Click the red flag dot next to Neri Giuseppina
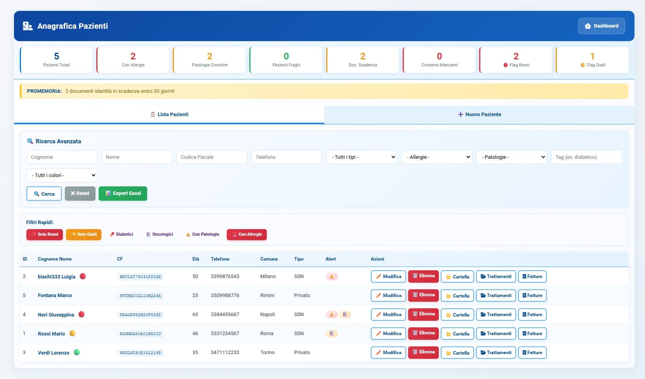The width and height of the screenshot is (645, 379). click(82, 315)
